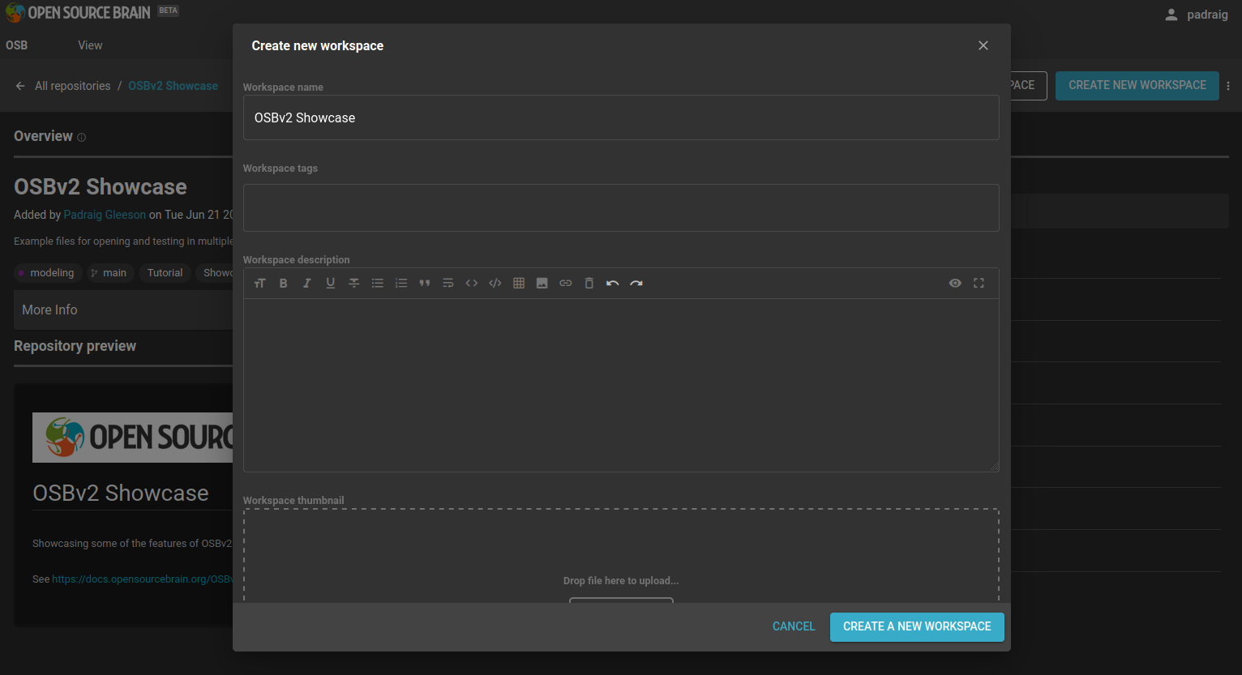1242x675 pixels.
Task: Redo the last description edit
Action: [636, 284]
